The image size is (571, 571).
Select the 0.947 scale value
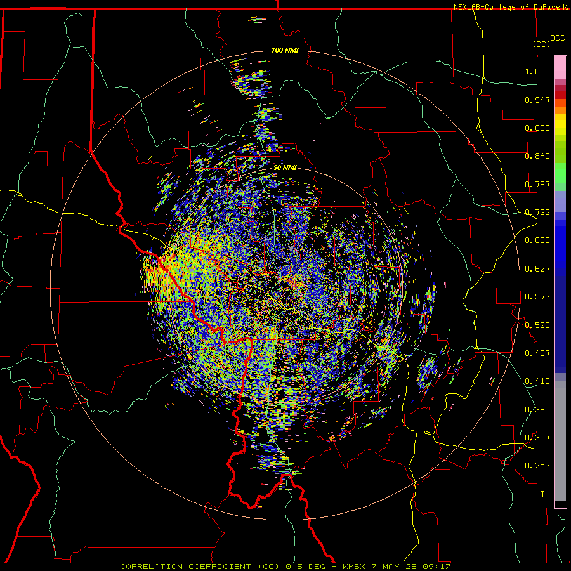tap(537, 100)
